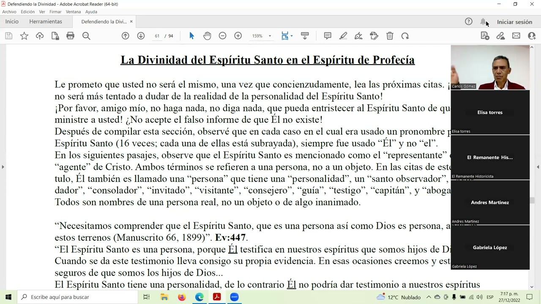Switch to the Inicio tab

click(12, 22)
